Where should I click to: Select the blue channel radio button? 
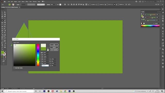pyautogui.click(x=41, y=63)
